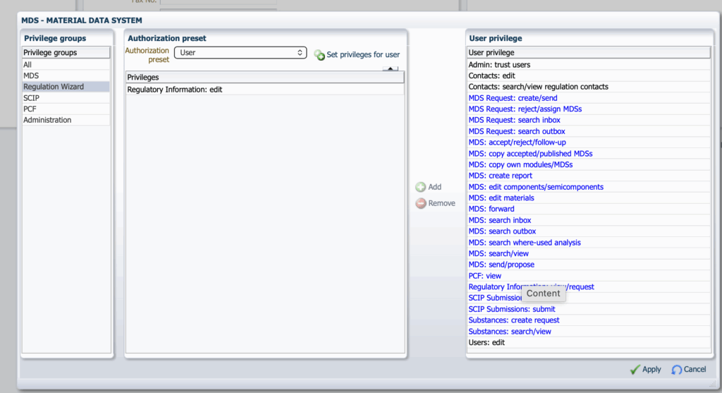Select MDS: search where-used analysis row

click(x=589, y=242)
